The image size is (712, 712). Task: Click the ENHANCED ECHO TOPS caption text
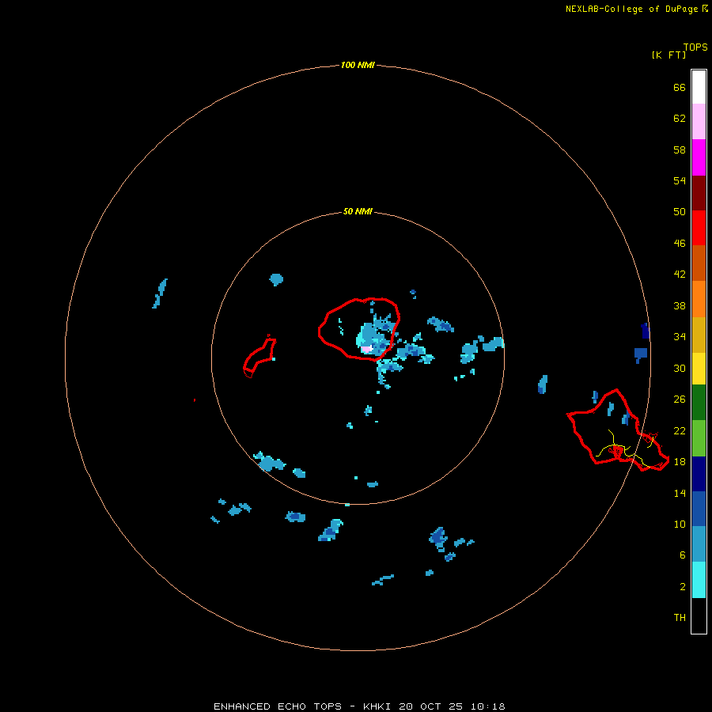pos(359,706)
